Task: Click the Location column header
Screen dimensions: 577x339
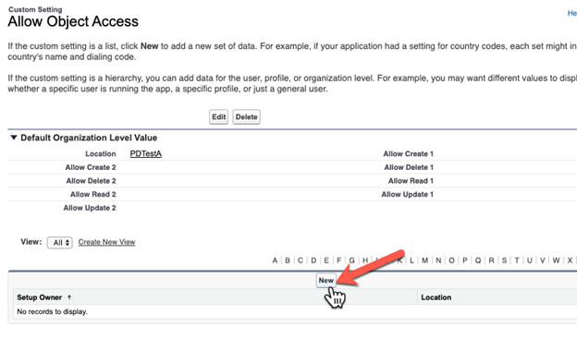Action: [436, 297]
